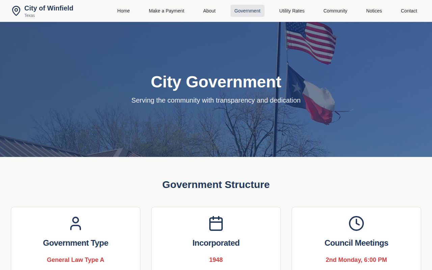Click the City Government hero heading
Viewport: 432px width, 270px height.
pyautogui.click(x=216, y=82)
